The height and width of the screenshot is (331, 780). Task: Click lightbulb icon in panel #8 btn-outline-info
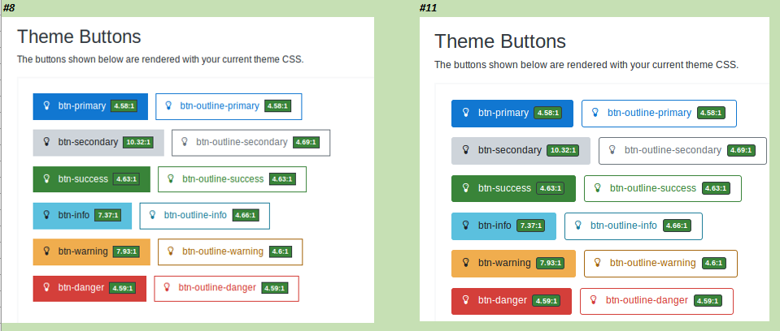tap(153, 215)
